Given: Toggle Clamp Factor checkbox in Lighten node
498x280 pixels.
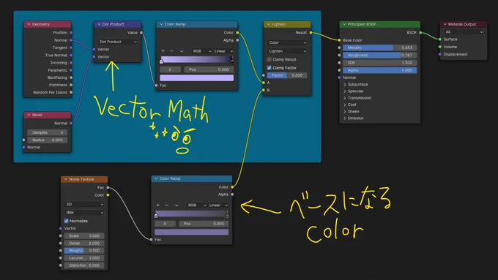Looking at the screenshot, I should coord(270,68).
